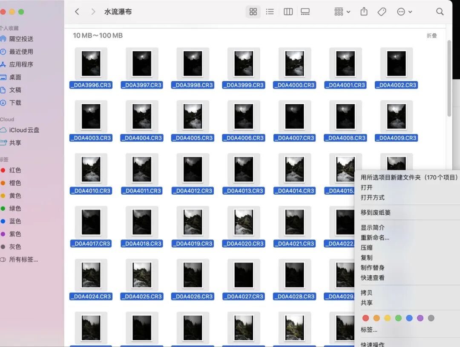Go back with the left chevron
This screenshot has width=460, height=347.
(x=77, y=12)
